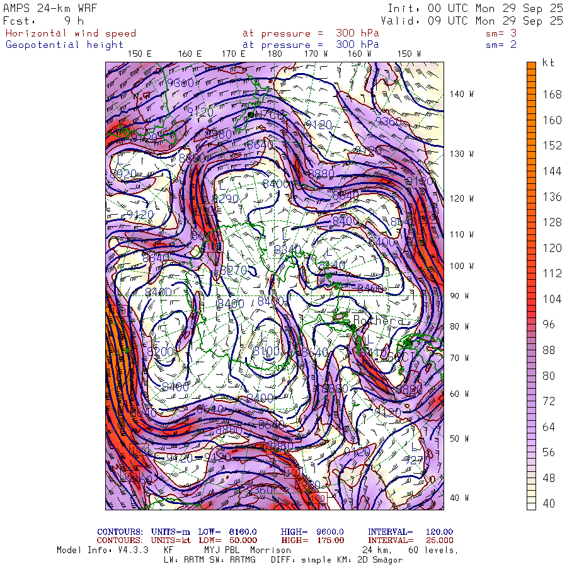Click the "MYJ PBL" model info text

222,551
